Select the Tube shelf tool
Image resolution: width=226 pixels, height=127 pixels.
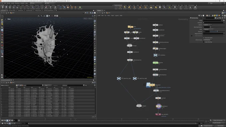[x=10, y=8]
